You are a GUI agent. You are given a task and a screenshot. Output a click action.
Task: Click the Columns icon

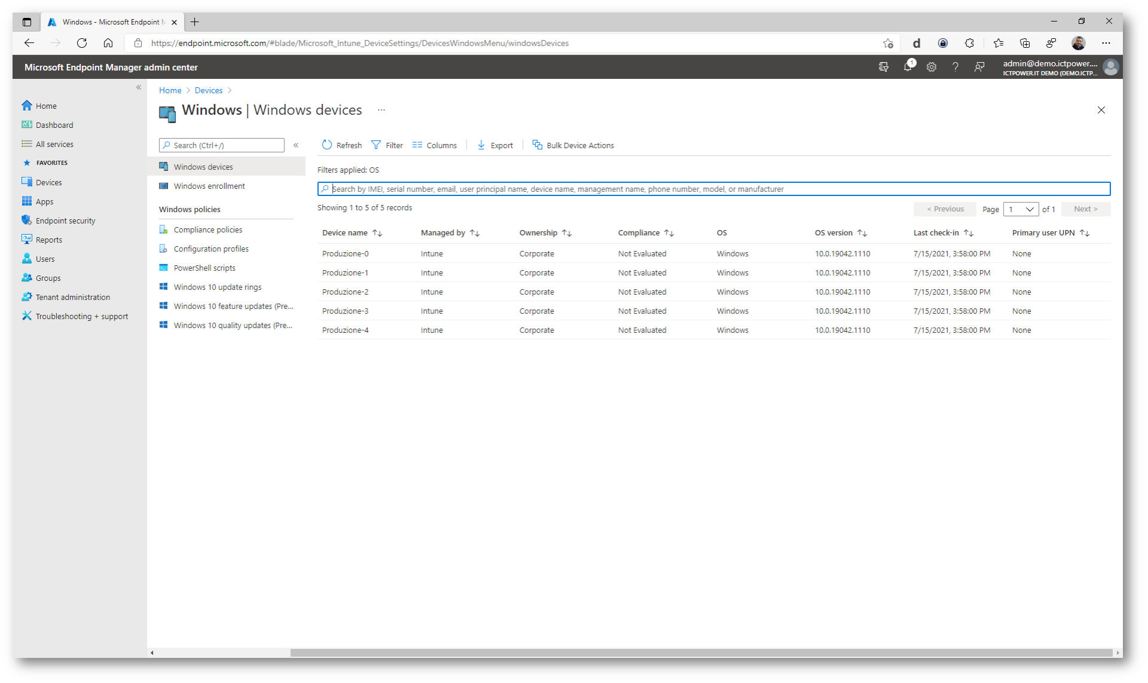[x=417, y=145]
